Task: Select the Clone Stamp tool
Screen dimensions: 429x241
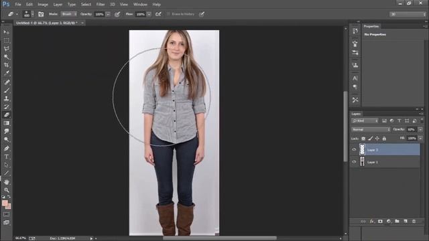Action: click(6, 98)
